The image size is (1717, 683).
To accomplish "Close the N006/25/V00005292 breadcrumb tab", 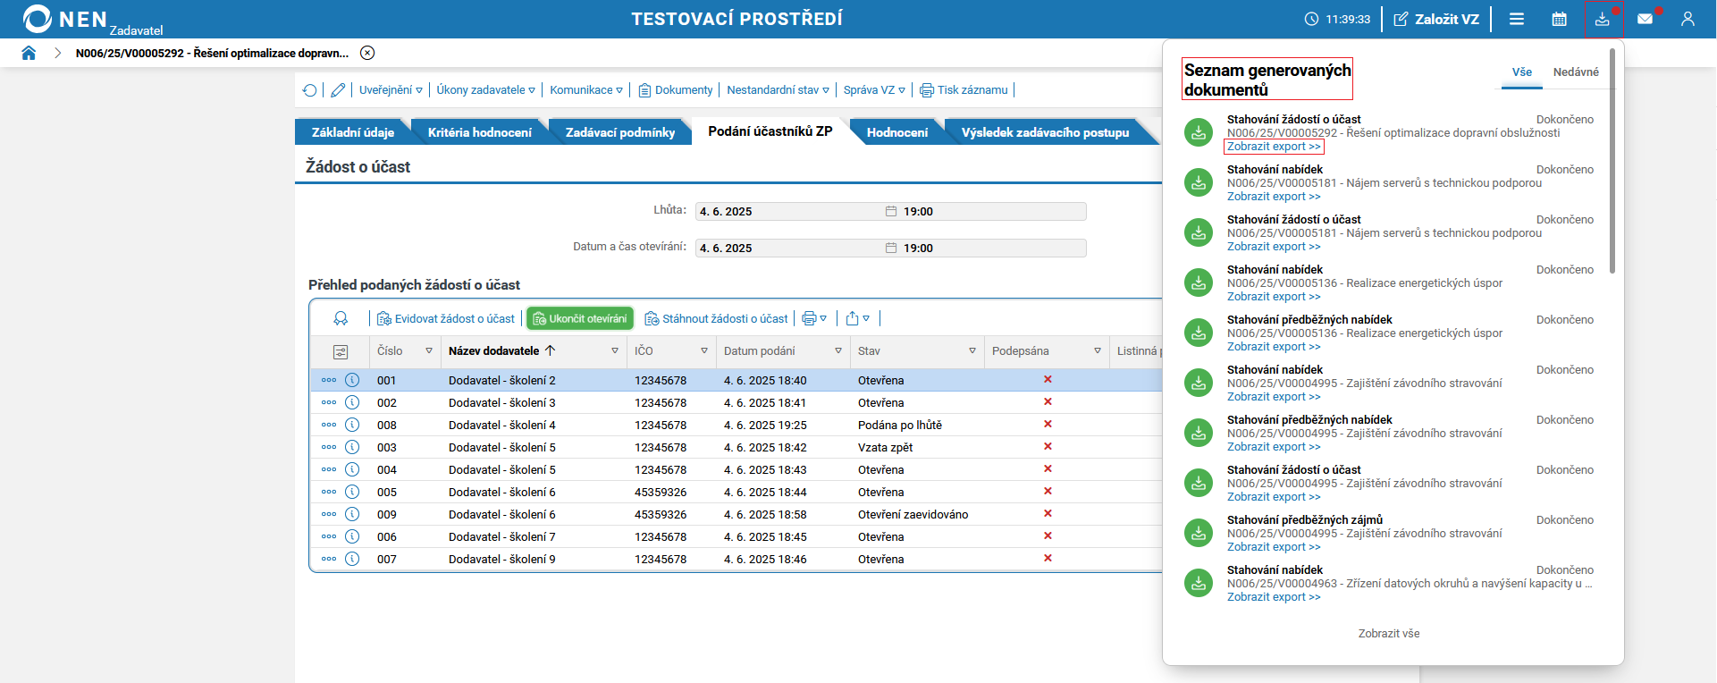I will point(367,53).
